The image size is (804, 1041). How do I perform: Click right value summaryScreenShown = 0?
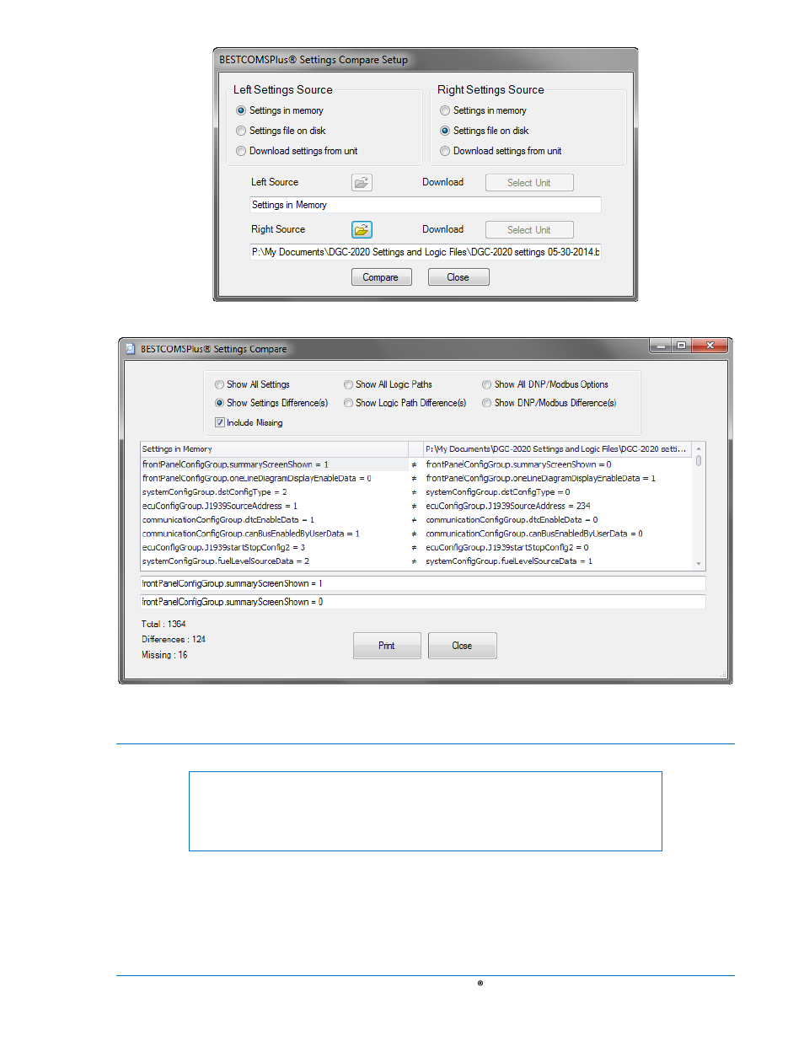[518, 464]
